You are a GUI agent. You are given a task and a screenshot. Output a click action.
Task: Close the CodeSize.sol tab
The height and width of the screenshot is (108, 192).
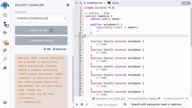click(105, 3)
